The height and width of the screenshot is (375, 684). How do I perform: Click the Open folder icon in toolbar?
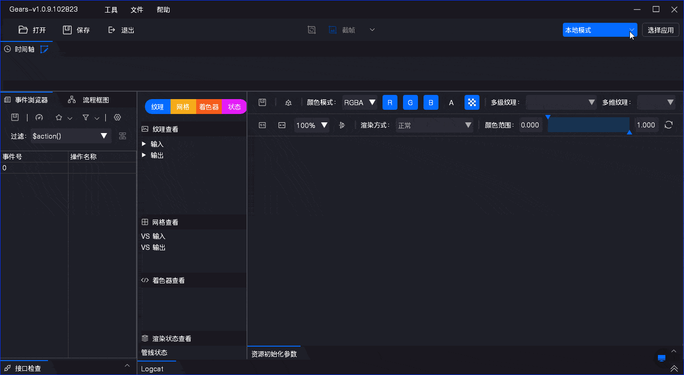point(23,30)
